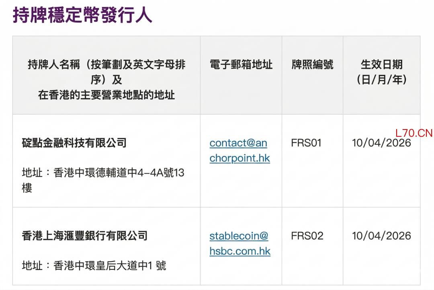The width and height of the screenshot is (434, 290).
Task: Click the 生效日期 column header
Action: point(381,64)
